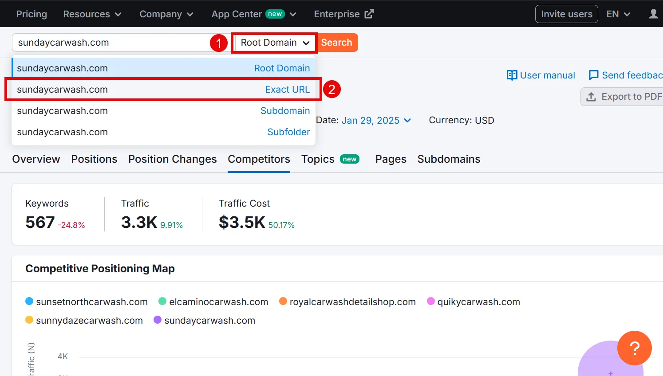Toggle royalcarwashdetailshop.com orange legend dot
Image resolution: width=663 pixels, height=376 pixels.
[283, 302]
